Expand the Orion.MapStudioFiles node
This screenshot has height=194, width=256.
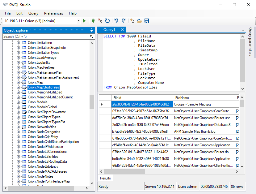(x=18, y=87)
